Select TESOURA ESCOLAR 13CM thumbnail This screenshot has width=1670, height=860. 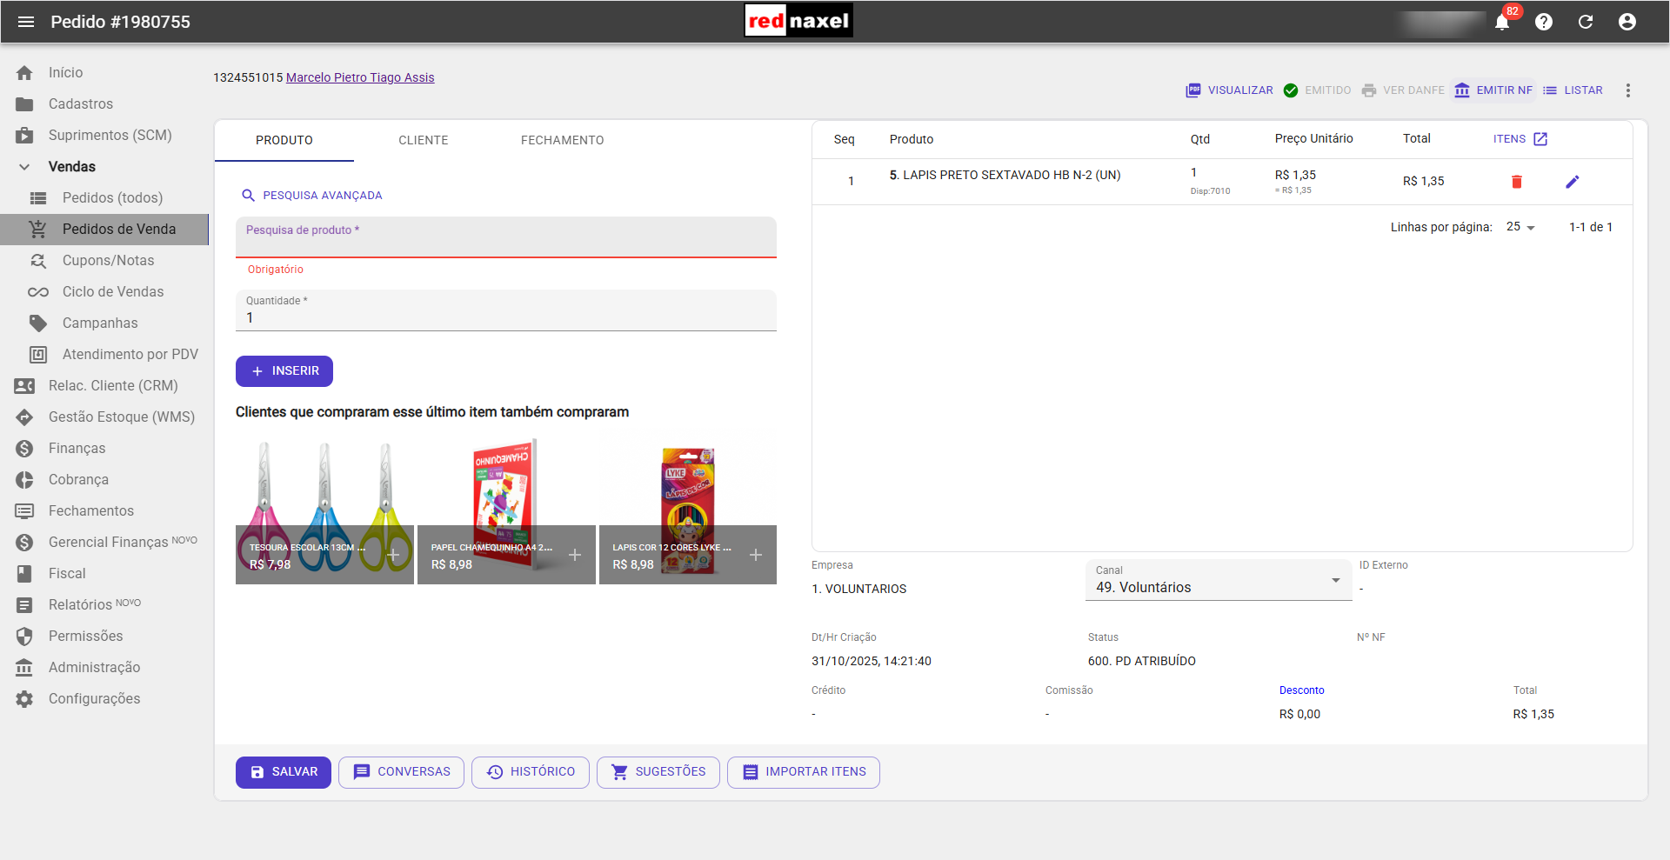(x=324, y=510)
